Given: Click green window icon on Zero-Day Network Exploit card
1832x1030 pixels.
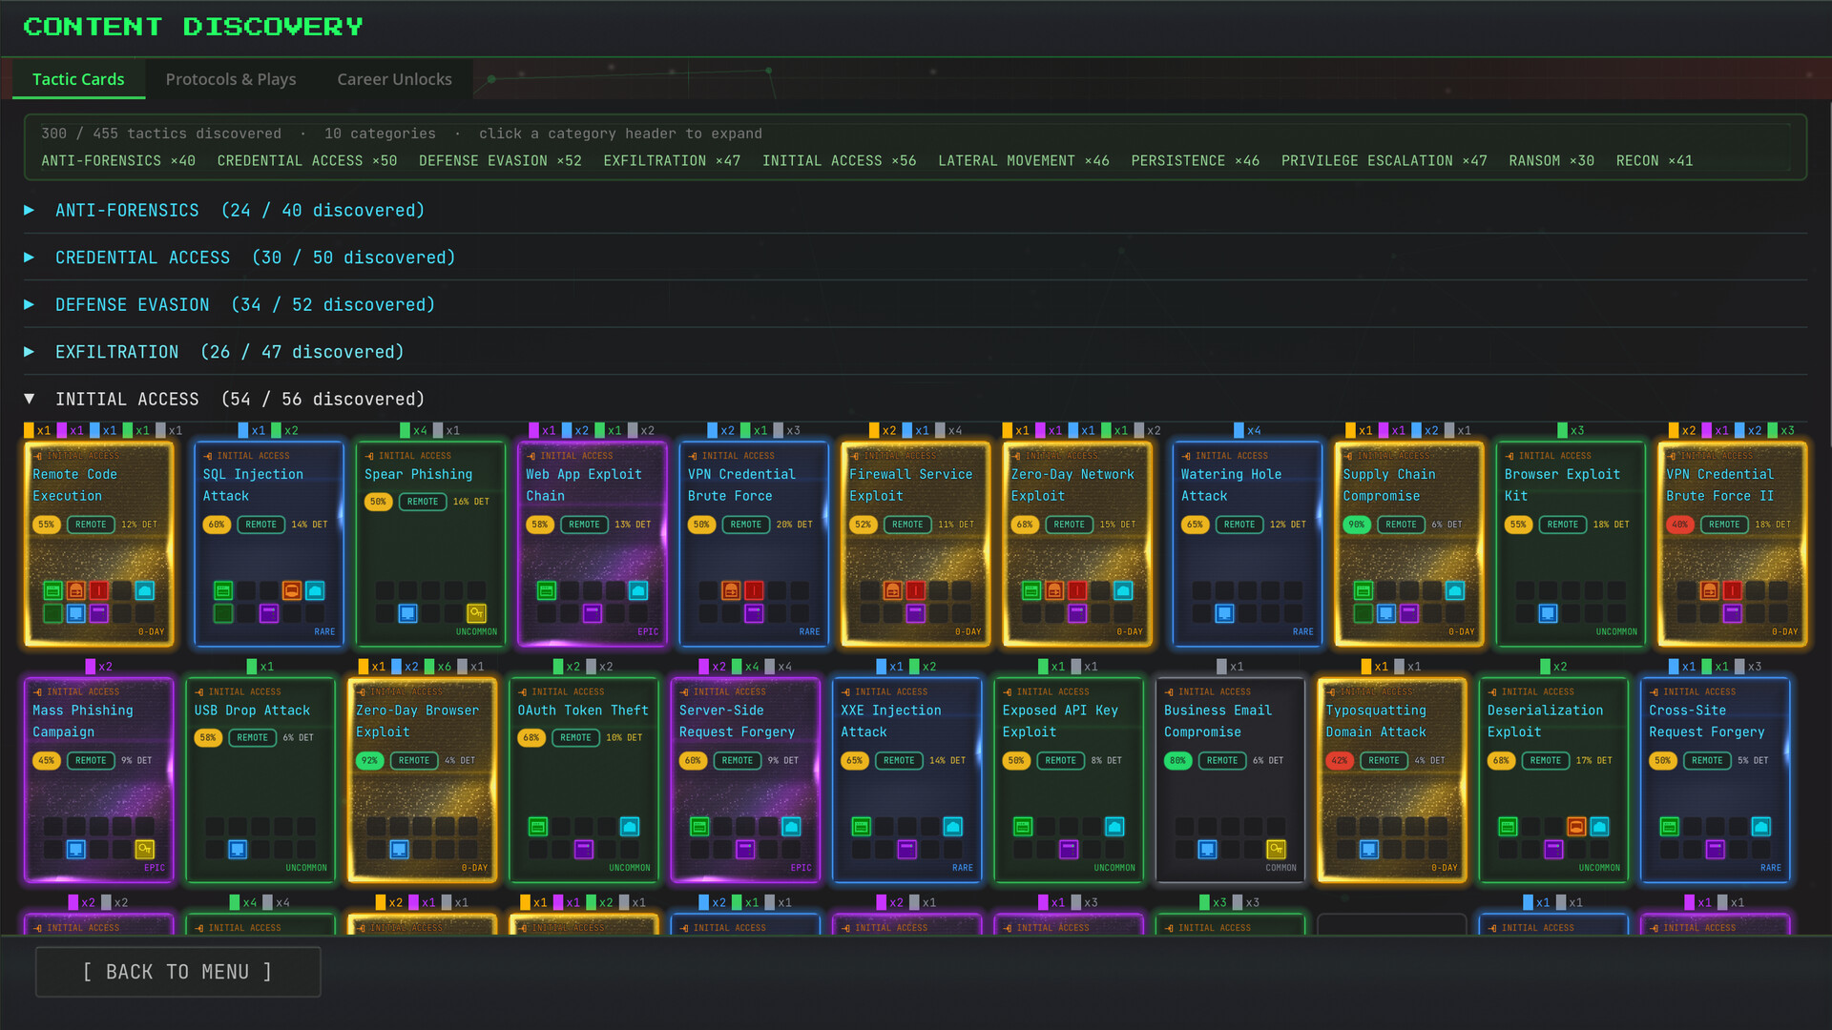Looking at the screenshot, I should click(1031, 591).
